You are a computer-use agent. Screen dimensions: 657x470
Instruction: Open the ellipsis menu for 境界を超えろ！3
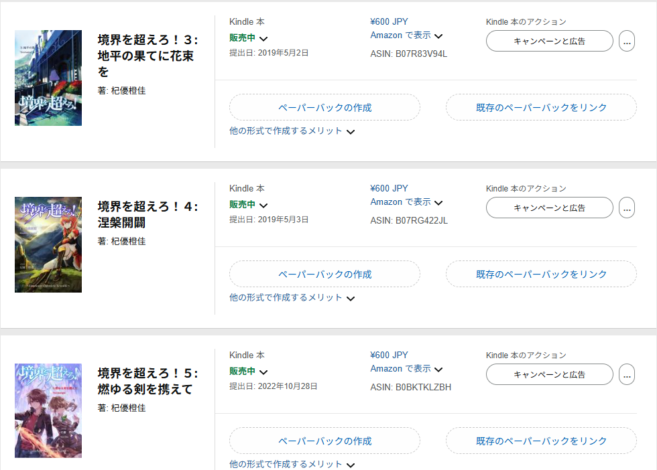click(627, 41)
